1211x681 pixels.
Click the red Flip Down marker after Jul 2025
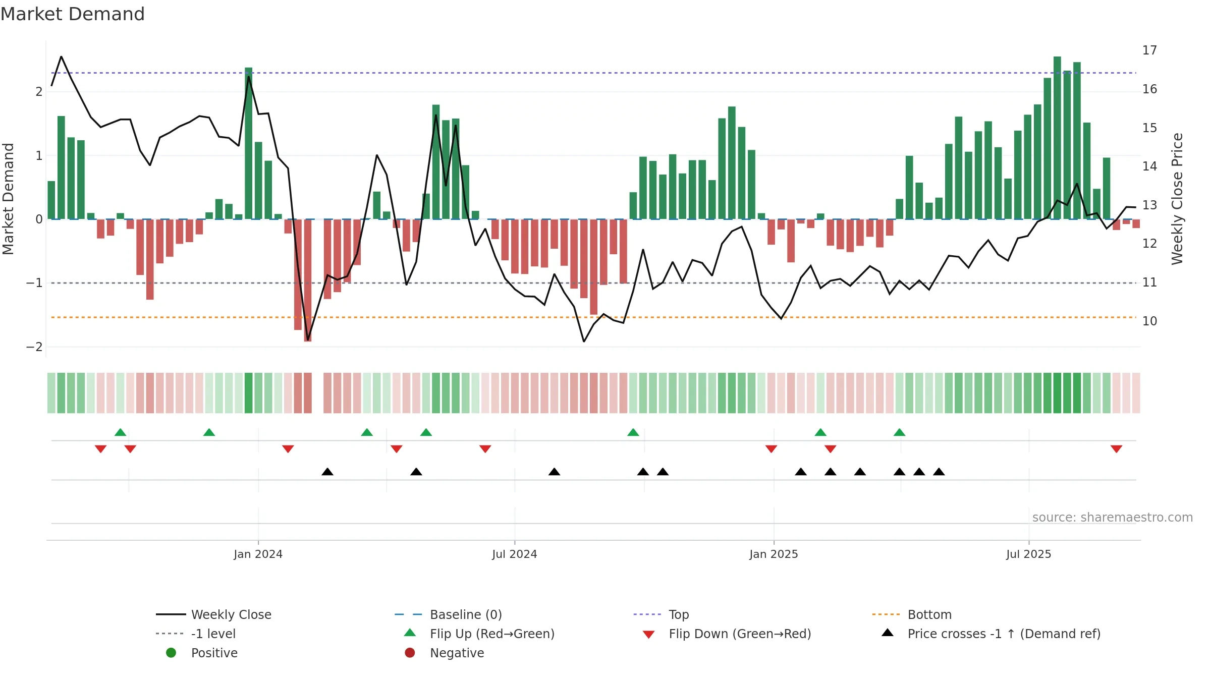pyautogui.click(x=1116, y=449)
